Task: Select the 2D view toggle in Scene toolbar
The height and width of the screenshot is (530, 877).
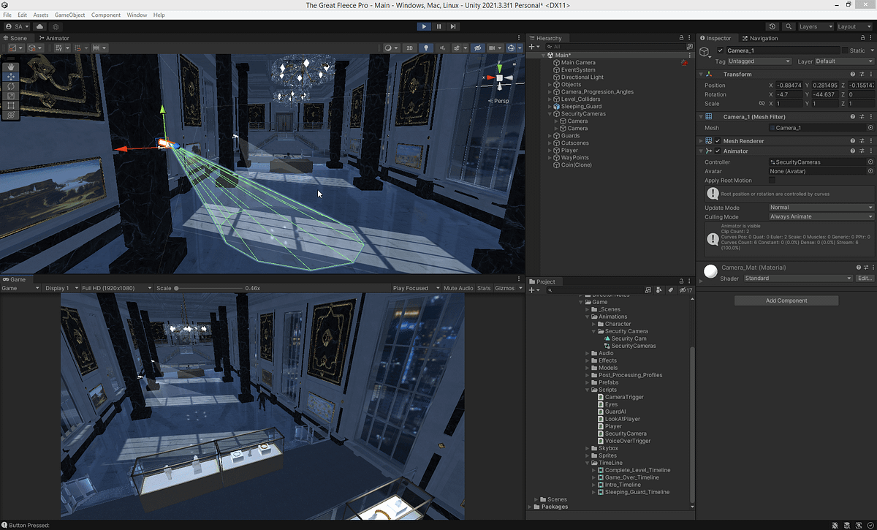Action: coord(409,47)
